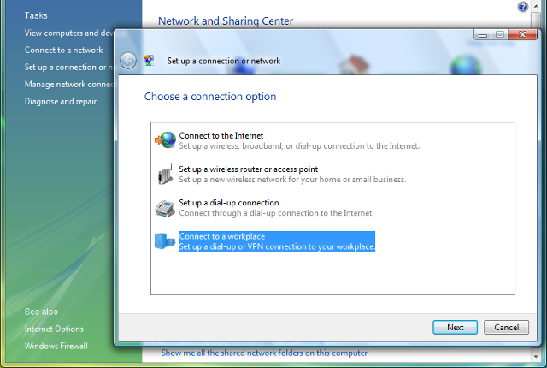Click the Cancel button
The width and height of the screenshot is (547, 368).
[x=506, y=328]
